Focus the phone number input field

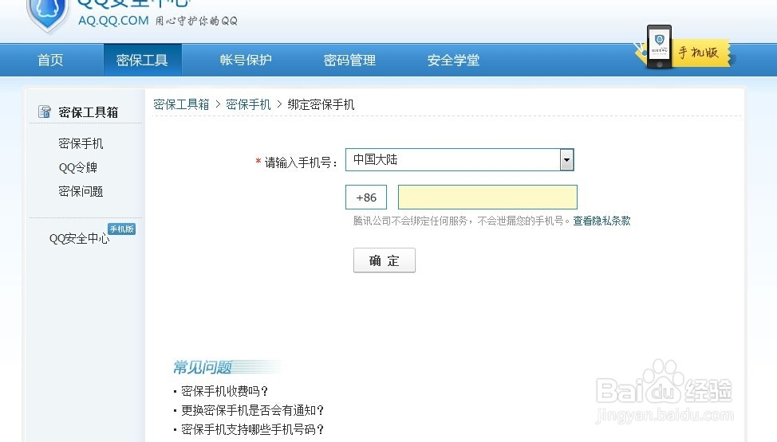[487, 197]
